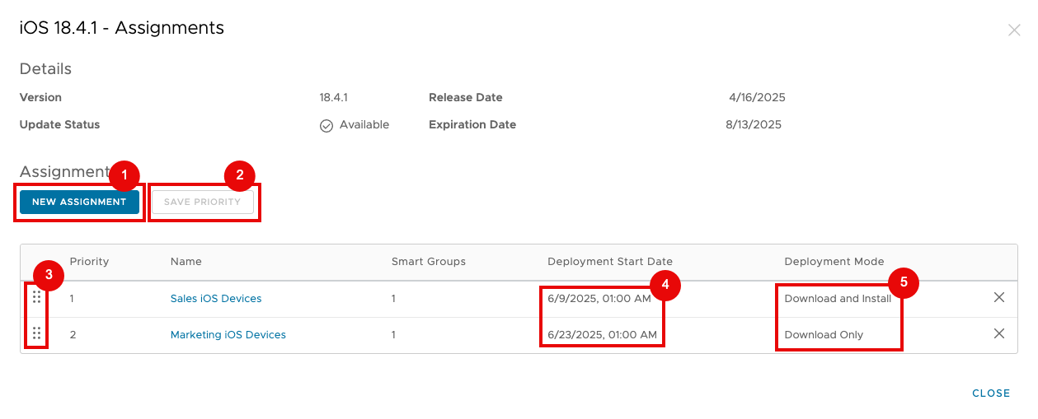Click the Deployment Mode column header
The width and height of the screenshot is (1038, 419).
pyautogui.click(x=834, y=262)
